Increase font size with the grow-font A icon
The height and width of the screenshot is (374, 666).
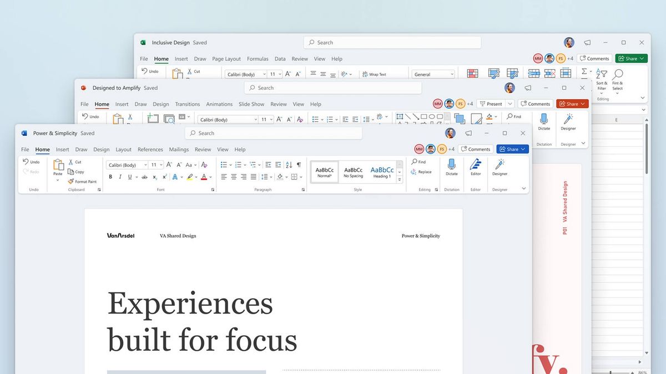coord(169,165)
